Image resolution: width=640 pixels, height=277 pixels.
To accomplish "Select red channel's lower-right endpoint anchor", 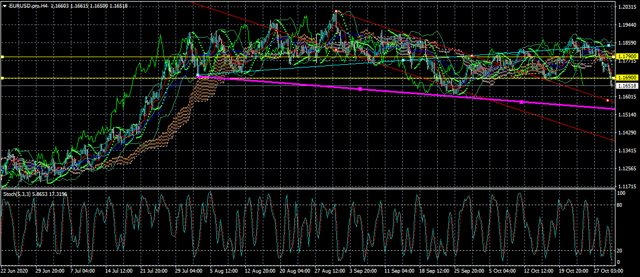I will pyautogui.click(x=608, y=100).
